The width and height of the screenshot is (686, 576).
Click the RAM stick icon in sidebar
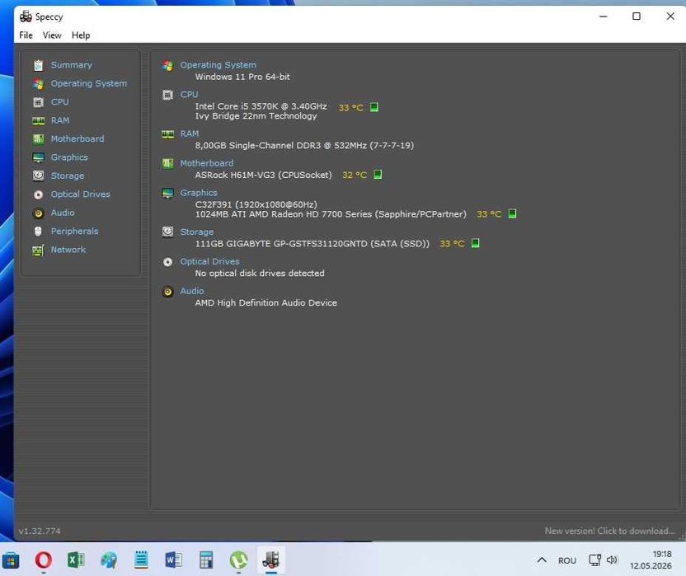(38, 120)
